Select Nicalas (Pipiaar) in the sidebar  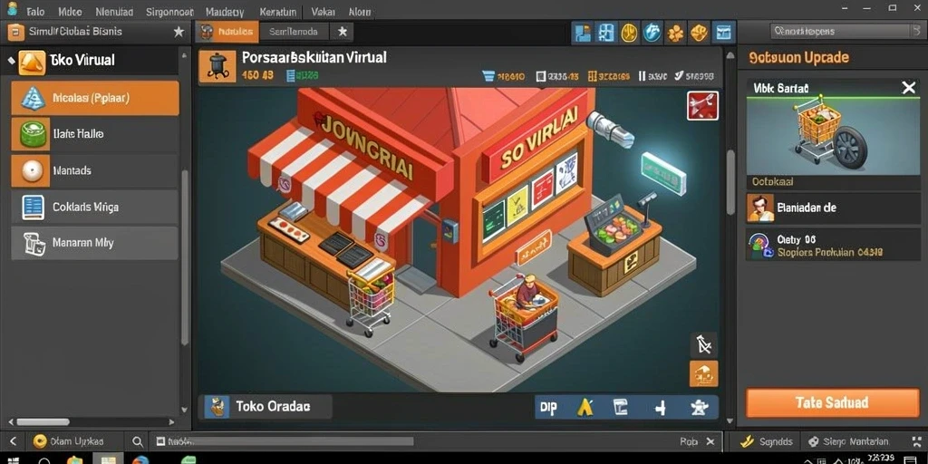click(x=94, y=98)
